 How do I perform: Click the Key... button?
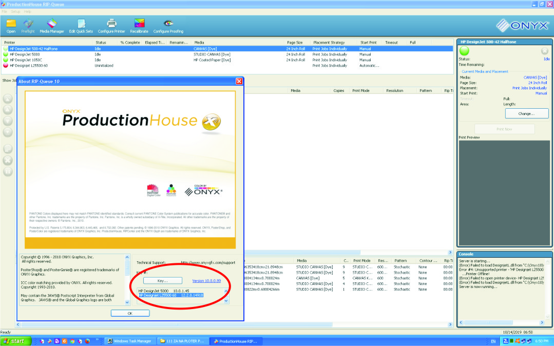[163, 281]
